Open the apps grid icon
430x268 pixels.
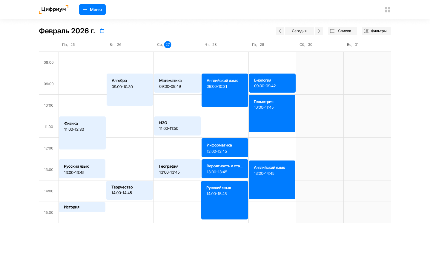click(387, 10)
